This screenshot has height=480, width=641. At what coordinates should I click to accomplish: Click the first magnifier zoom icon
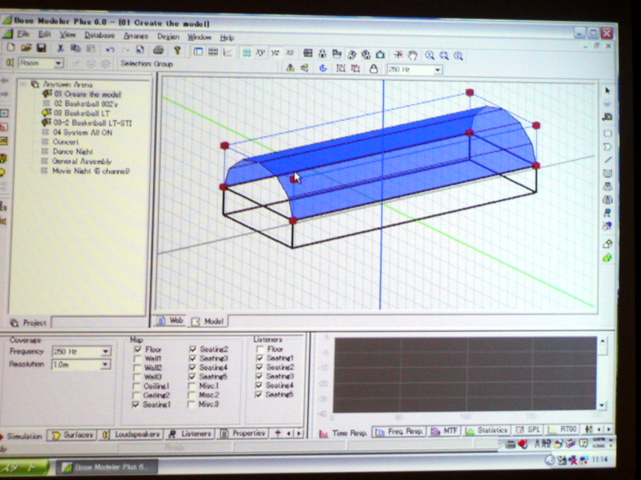pyautogui.click(x=430, y=54)
